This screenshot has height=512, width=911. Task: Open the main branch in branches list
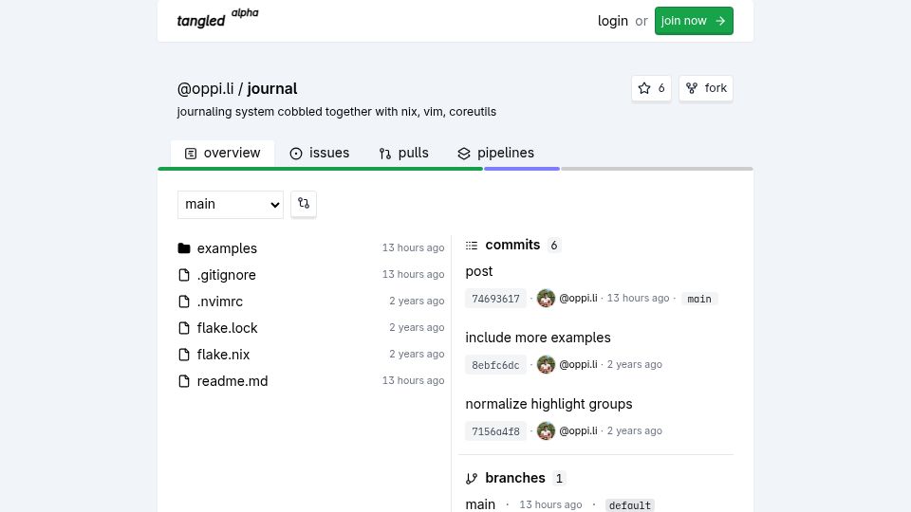coord(480,504)
